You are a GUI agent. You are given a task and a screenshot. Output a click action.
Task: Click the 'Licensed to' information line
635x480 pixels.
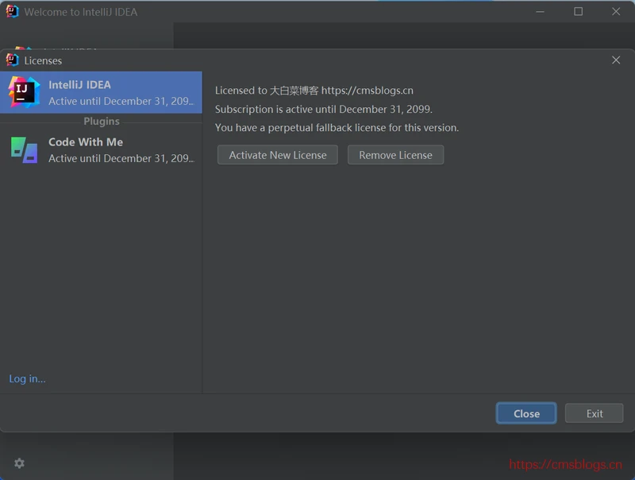[314, 91]
